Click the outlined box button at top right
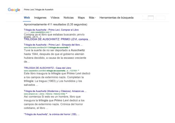Viewport: 175px width, 123px height. [x=151, y=18]
